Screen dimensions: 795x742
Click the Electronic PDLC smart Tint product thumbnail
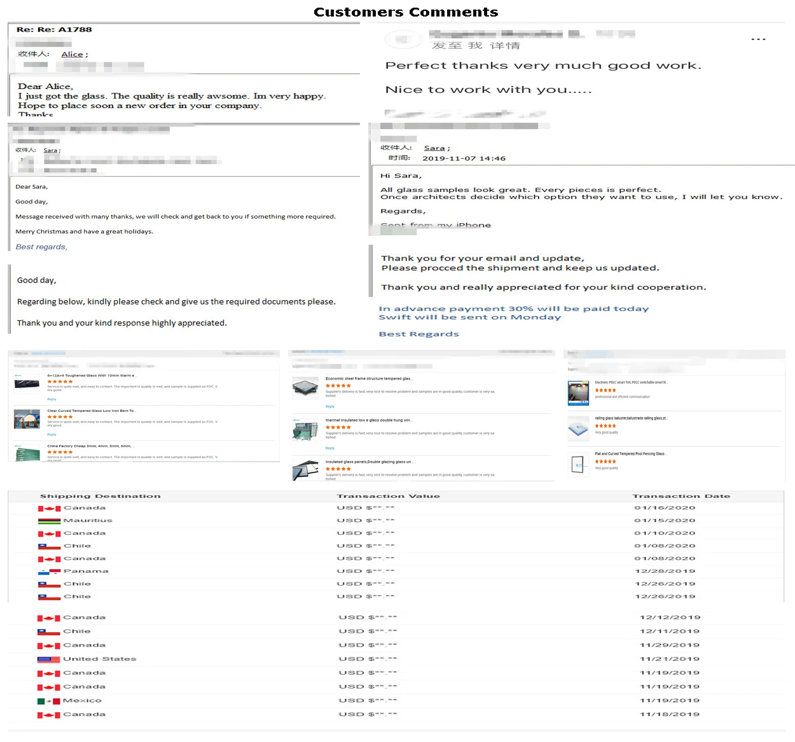click(x=578, y=392)
